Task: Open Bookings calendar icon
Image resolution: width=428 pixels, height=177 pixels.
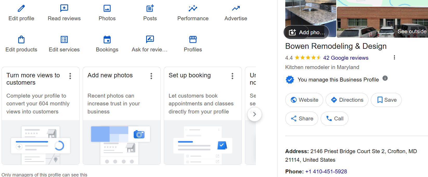Action: click(x=107, y=39)
